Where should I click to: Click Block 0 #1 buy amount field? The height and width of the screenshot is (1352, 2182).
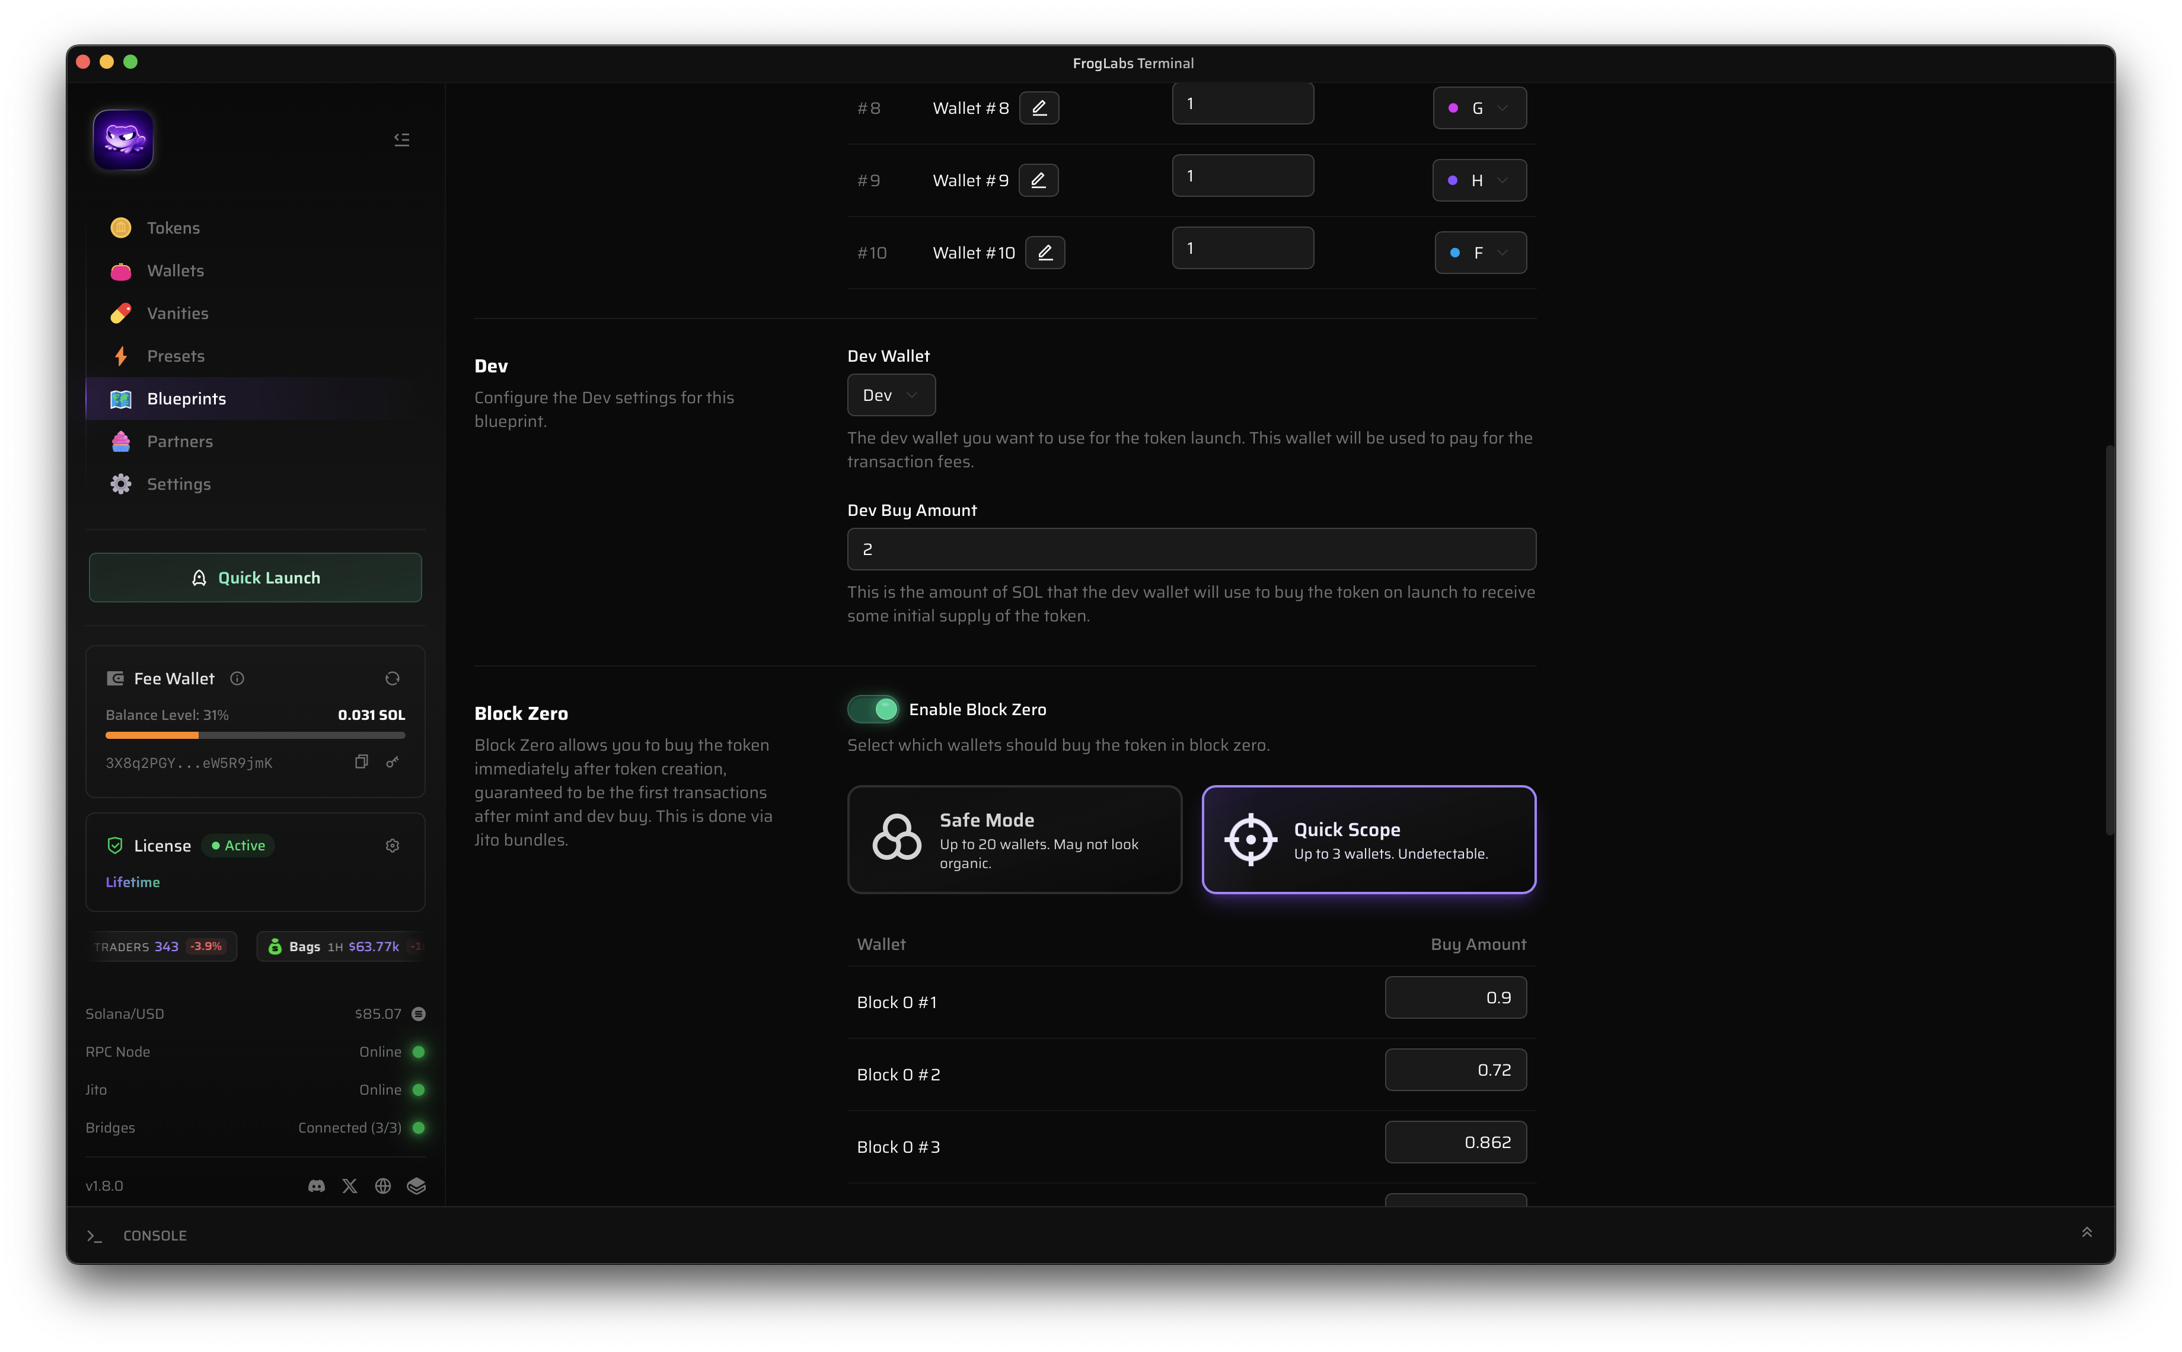point(1456,998)
